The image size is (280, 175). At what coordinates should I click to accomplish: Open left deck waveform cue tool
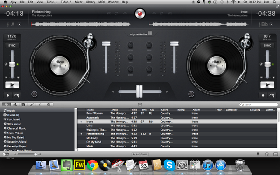[125, 14]
